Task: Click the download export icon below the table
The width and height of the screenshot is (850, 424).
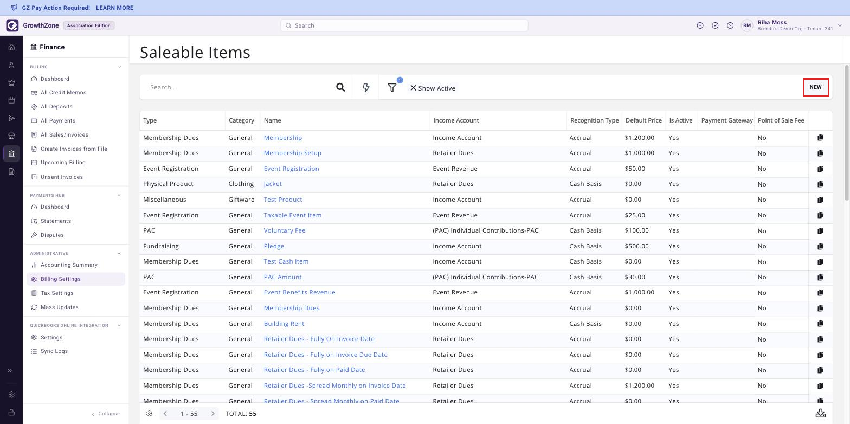Action: coord(821,413)
